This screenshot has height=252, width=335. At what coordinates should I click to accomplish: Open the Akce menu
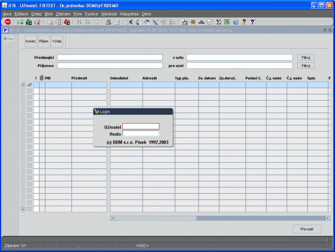(7, 14)
